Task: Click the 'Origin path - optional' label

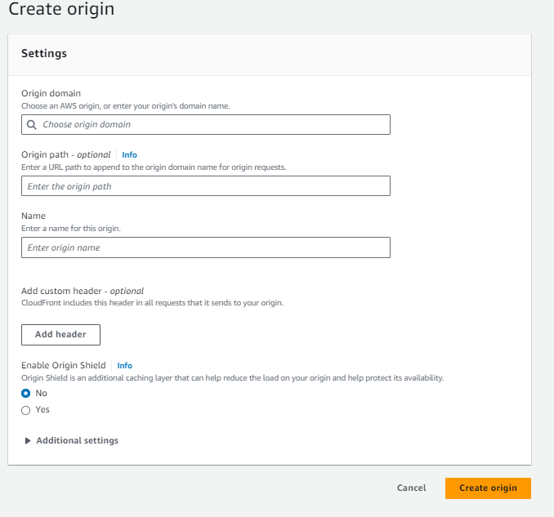Action: (x=65, y=154)
